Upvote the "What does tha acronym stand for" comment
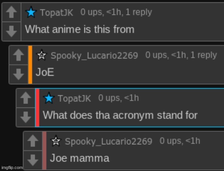Image resolution: width=224 pixels, height=171 pixels. point(26,98)
